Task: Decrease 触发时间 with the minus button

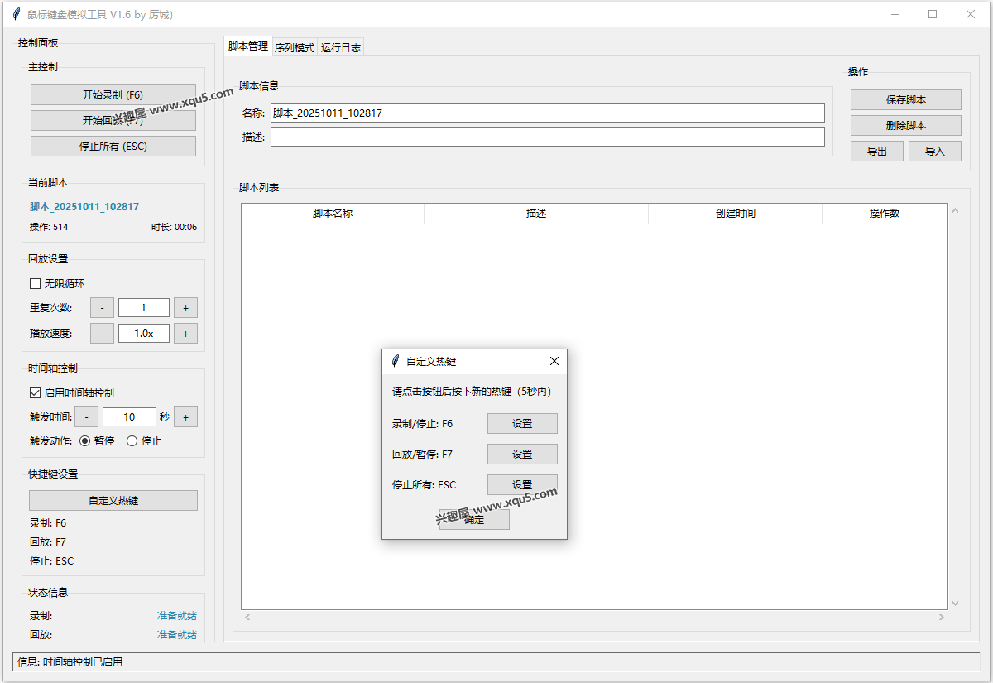Action: (x=87, y=417)
